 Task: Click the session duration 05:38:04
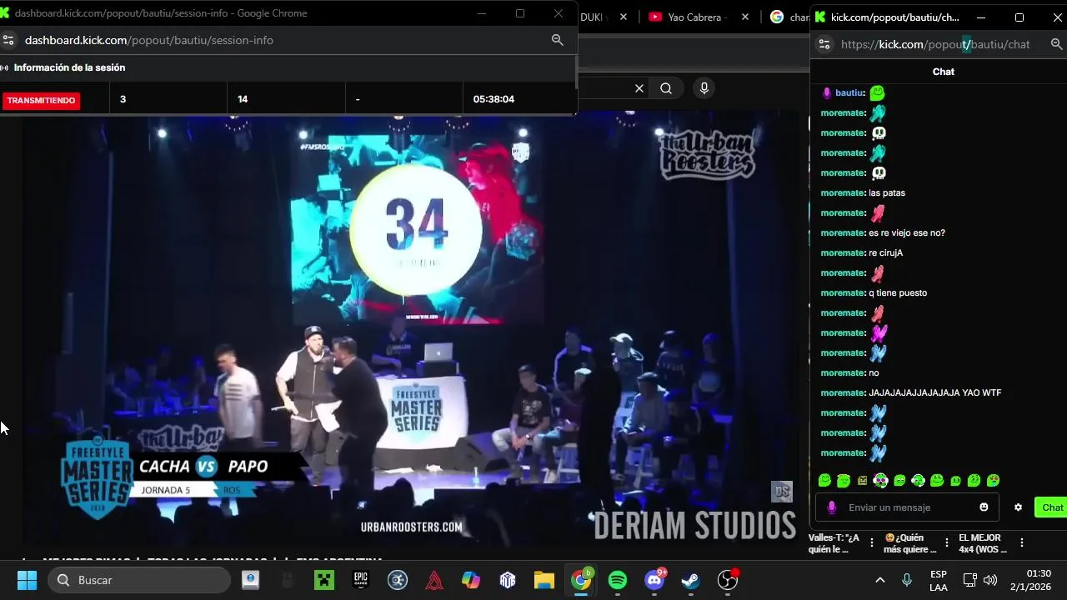point(493,99)
